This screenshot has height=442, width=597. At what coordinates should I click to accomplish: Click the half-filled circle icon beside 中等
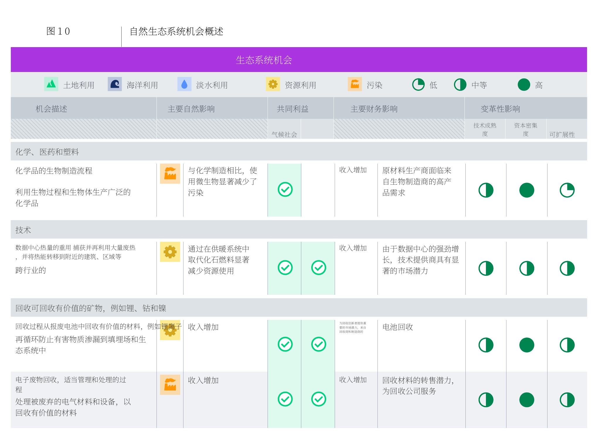pyautogui.click(x=460, y=85)
